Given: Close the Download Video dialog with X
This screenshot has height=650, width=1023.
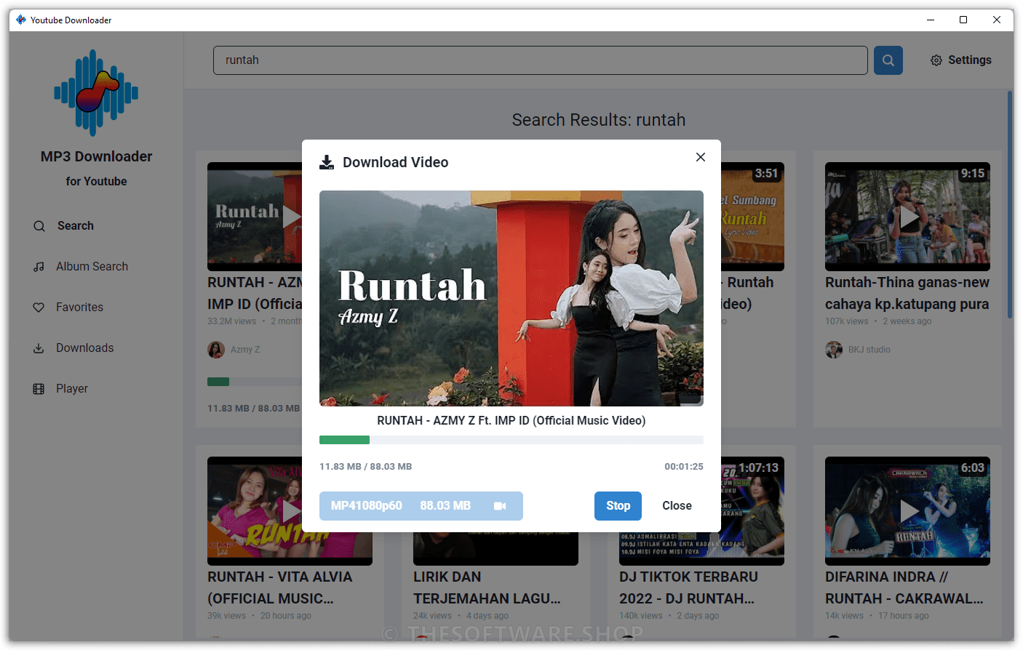Looking at the screenshot, I should point(701,157).
